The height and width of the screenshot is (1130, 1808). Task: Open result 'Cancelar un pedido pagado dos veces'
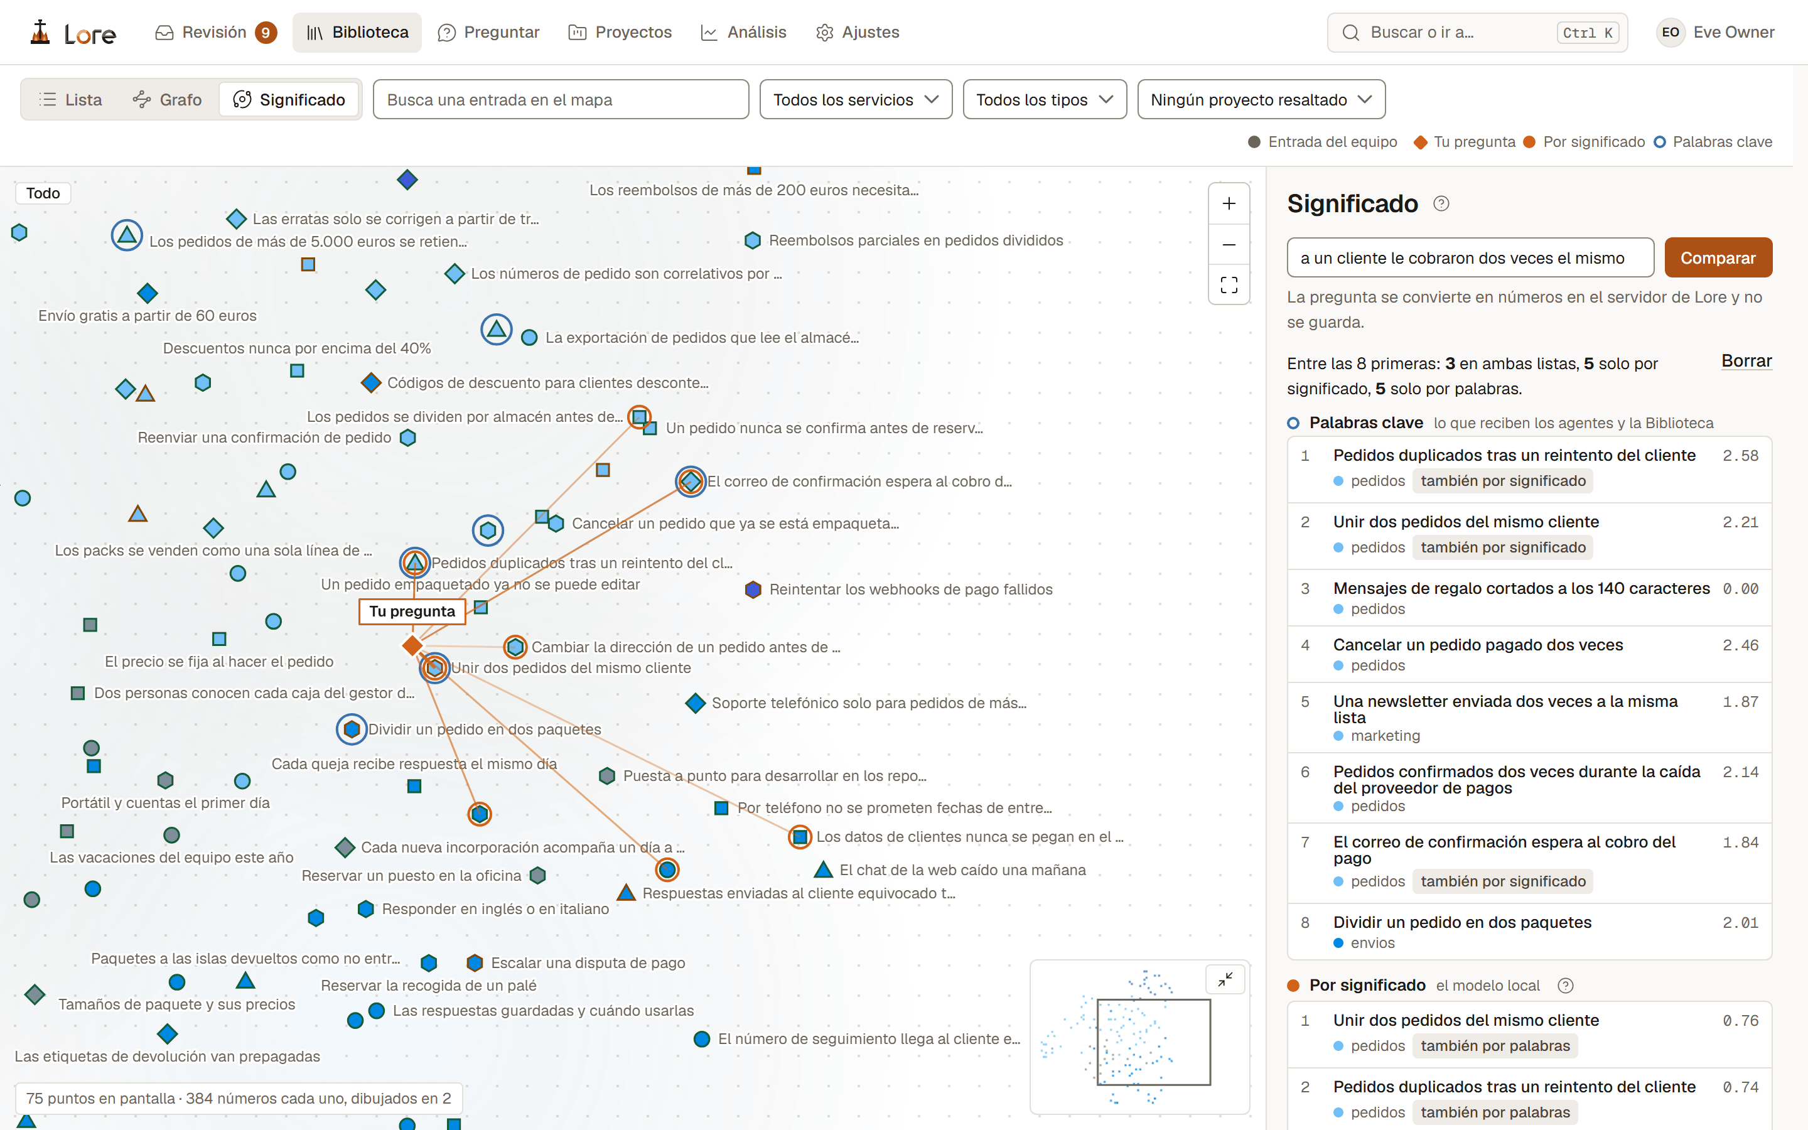[1529, 654]
